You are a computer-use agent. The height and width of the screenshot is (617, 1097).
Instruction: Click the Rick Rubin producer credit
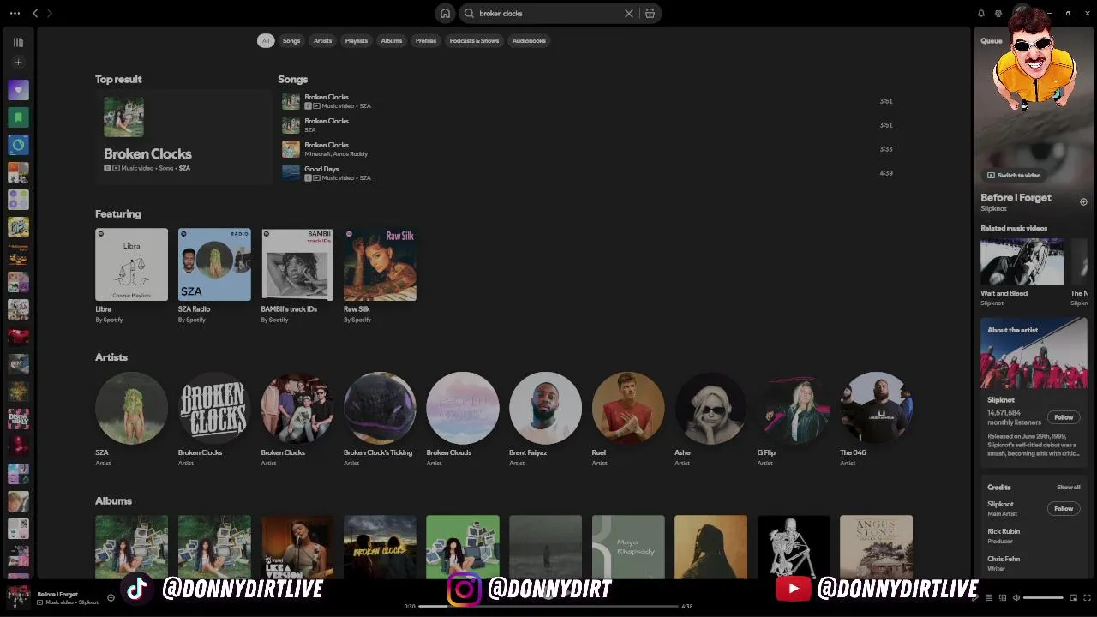point(1004,531)
